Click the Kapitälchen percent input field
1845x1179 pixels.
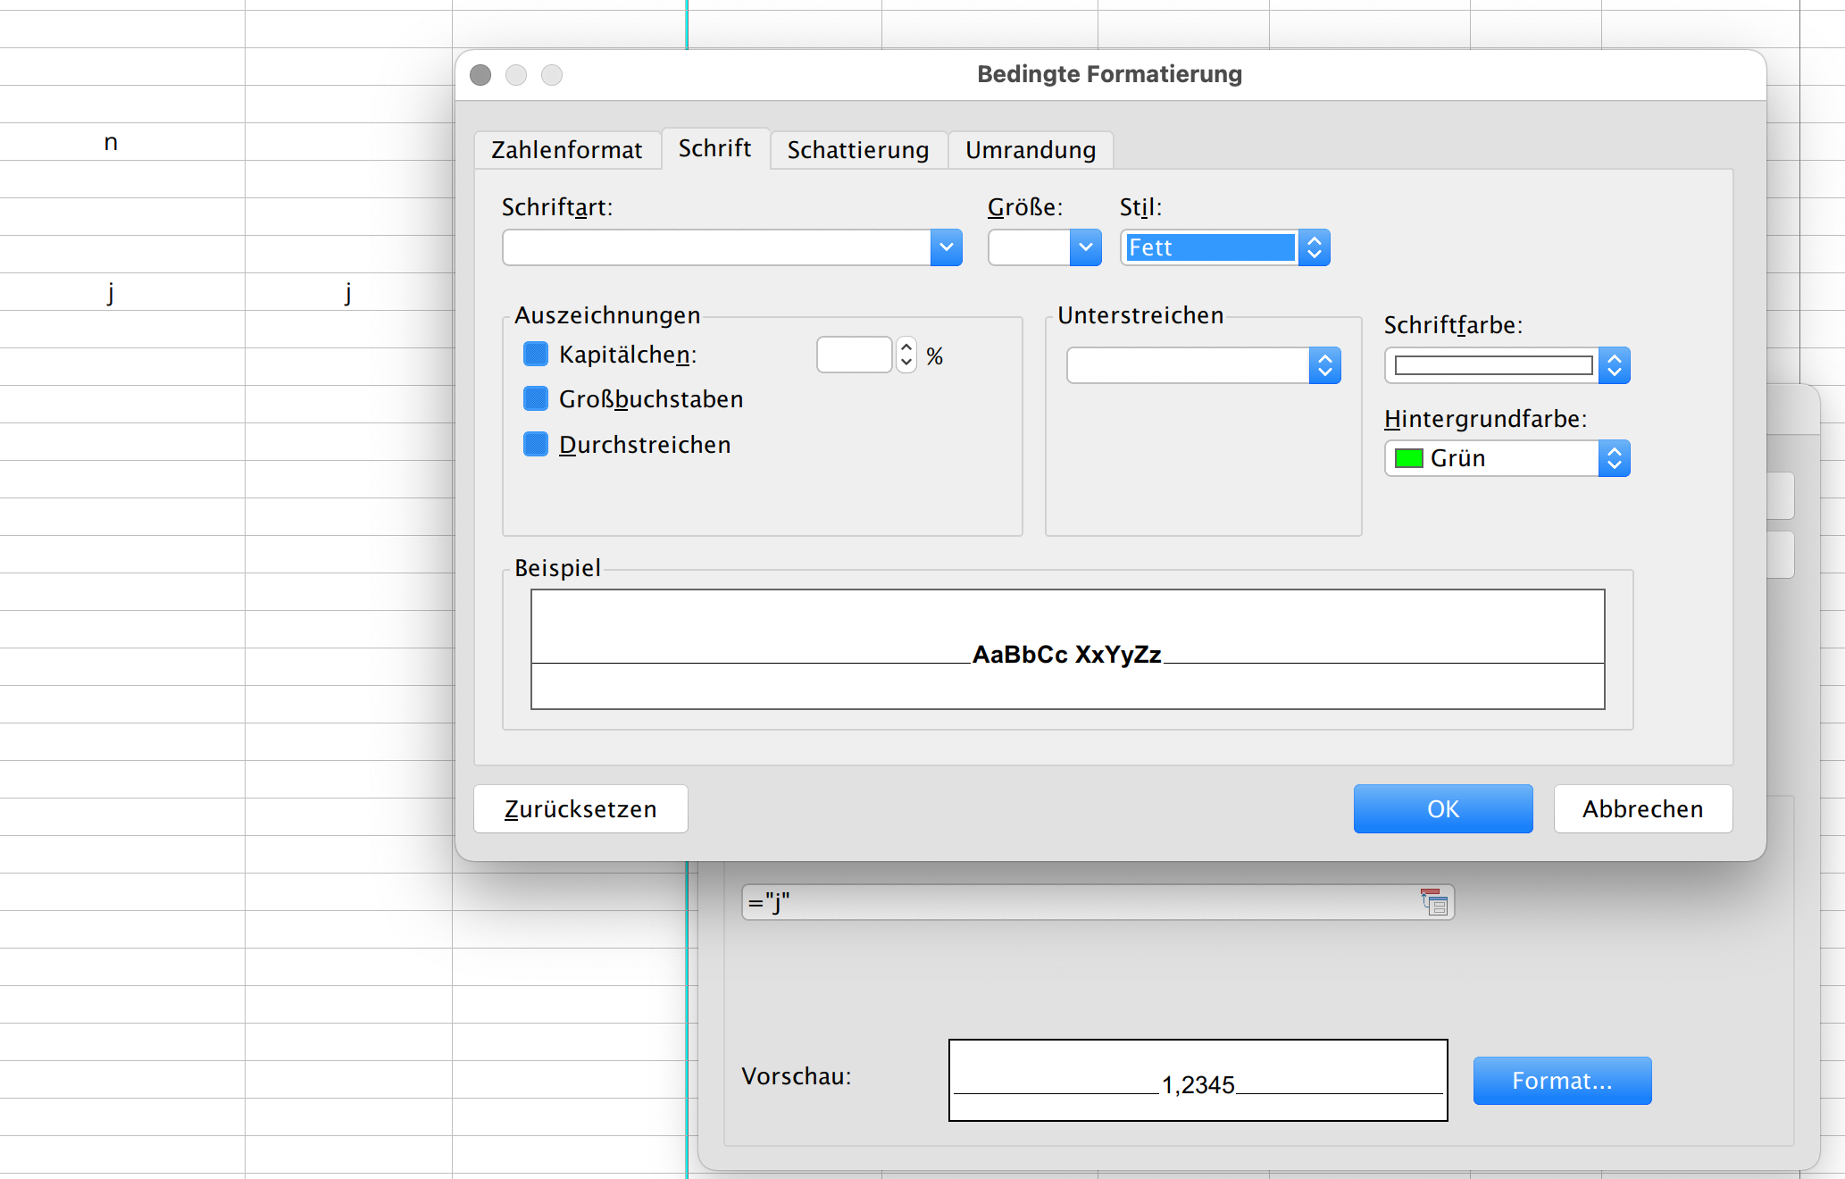(x=855, y=355)
